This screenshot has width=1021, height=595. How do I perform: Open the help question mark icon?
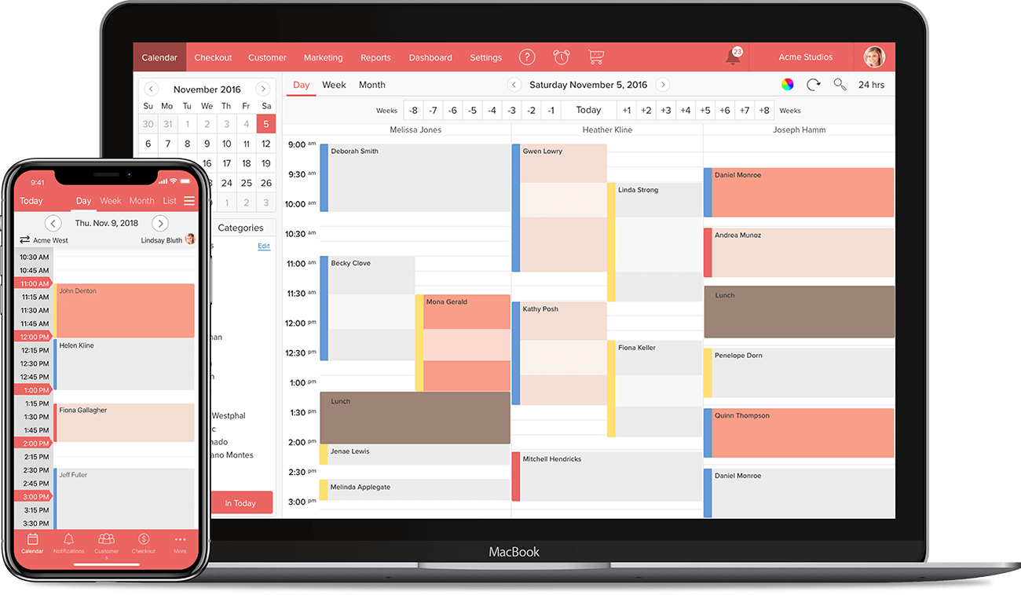pyautogui.click(x=528, y=57)
